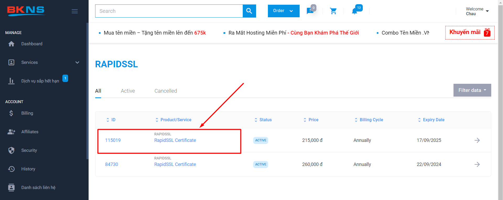
Task: Click Annually in row 84730
Action: pos(362,164)
